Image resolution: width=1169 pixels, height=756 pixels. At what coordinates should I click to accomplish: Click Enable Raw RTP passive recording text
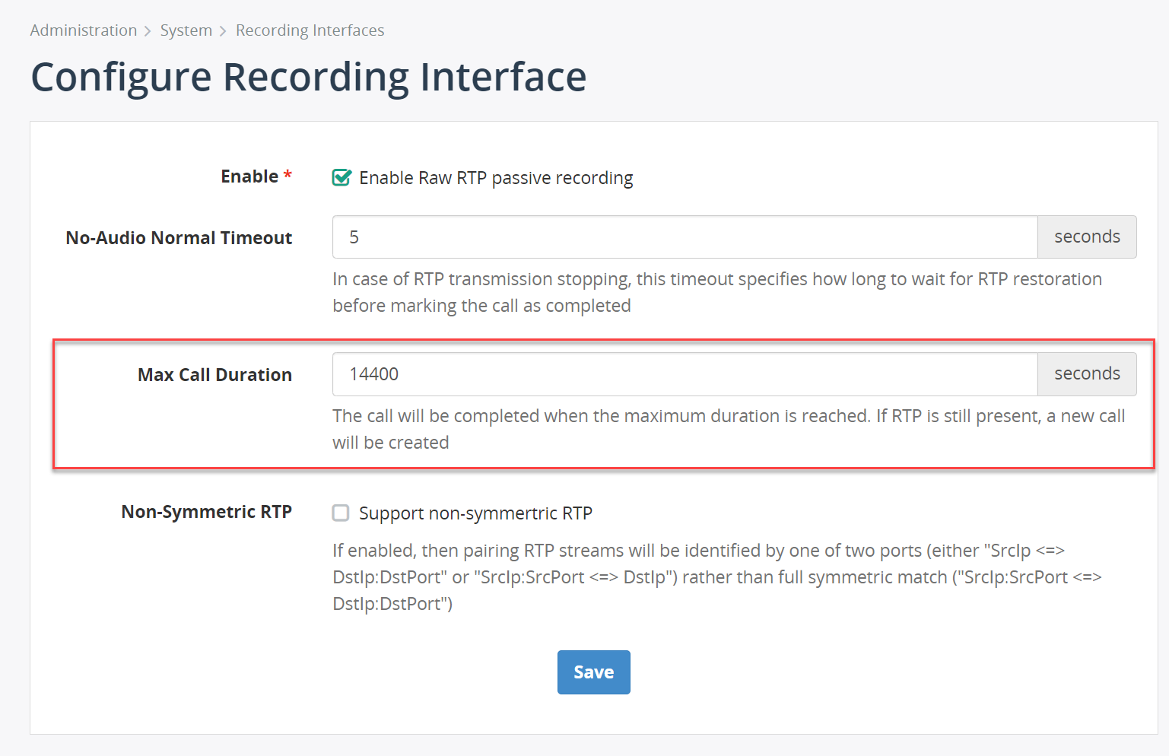click(x=496, y=178)
